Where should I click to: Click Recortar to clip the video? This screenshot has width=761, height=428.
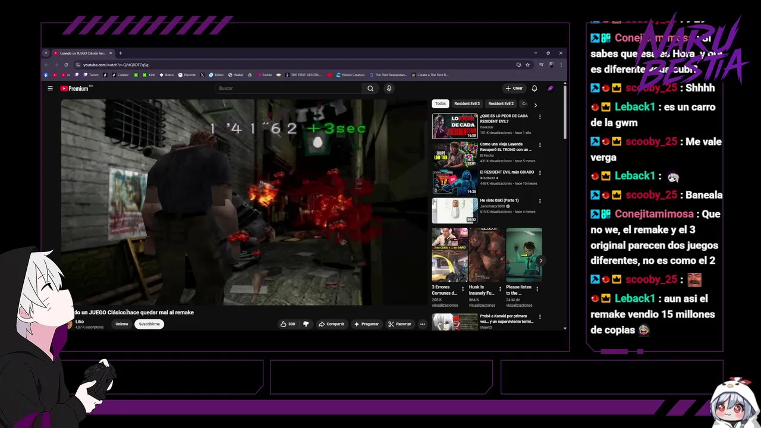(x=400, y=324)
